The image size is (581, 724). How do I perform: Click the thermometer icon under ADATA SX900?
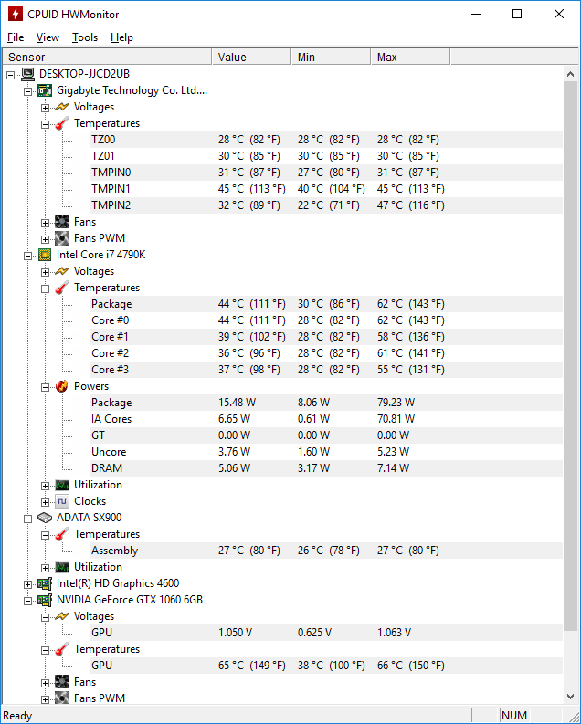(x=62, y=534)
